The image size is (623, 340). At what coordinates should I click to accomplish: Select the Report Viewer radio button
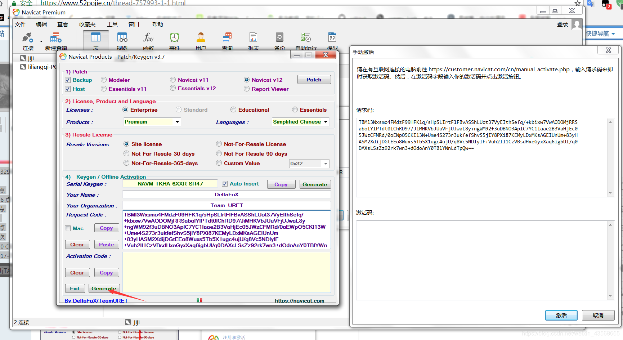247,89
